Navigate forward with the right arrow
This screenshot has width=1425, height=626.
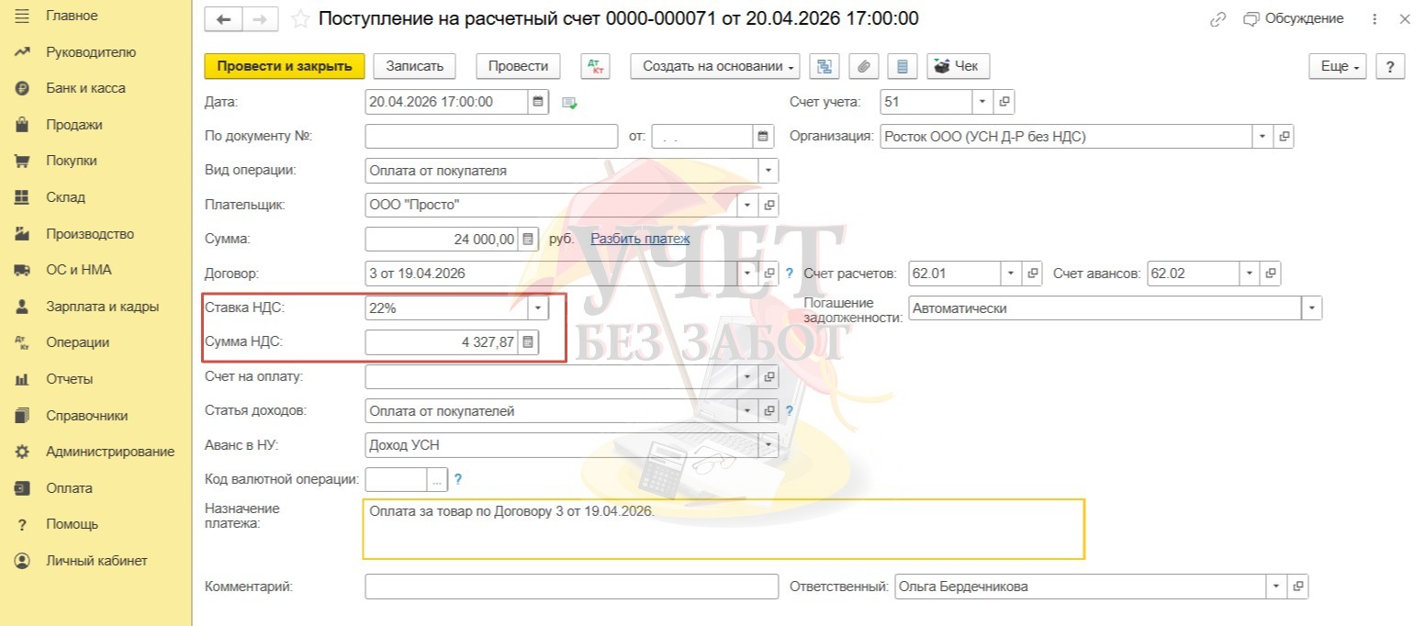click(x=260, y=19)
